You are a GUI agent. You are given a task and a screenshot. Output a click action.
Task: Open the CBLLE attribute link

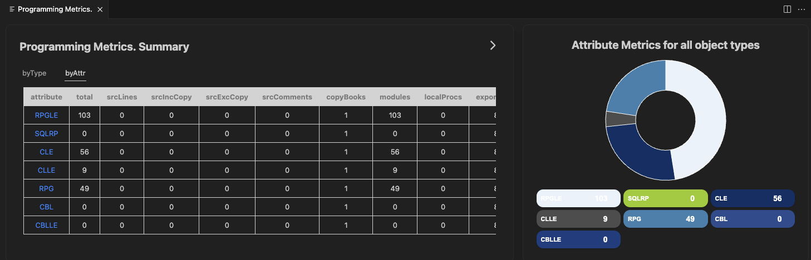(x=46, y=225)
